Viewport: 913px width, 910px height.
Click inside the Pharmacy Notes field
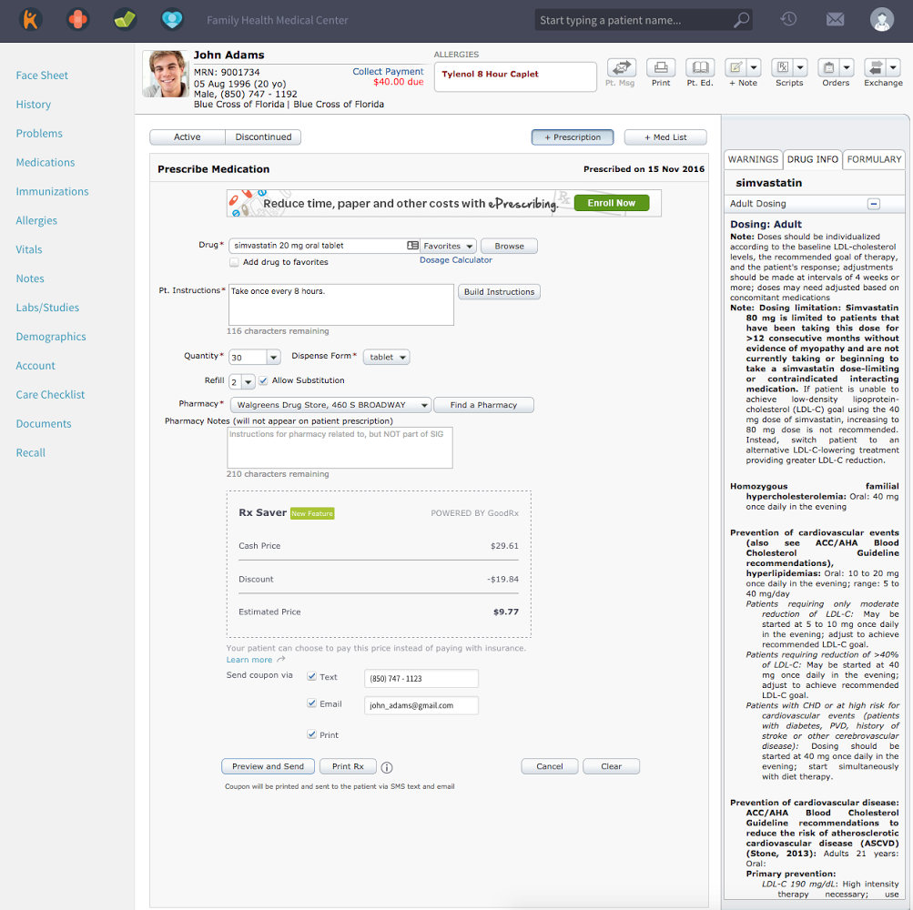(339, 446)
